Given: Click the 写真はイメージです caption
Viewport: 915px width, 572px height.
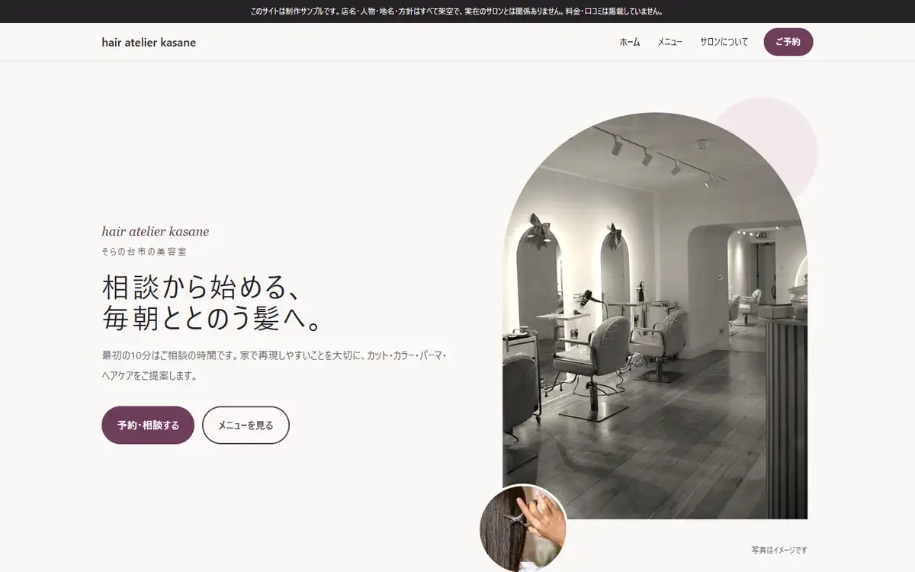Looking at the screenshot, I should pyautogui.click(x=779, y=550).
